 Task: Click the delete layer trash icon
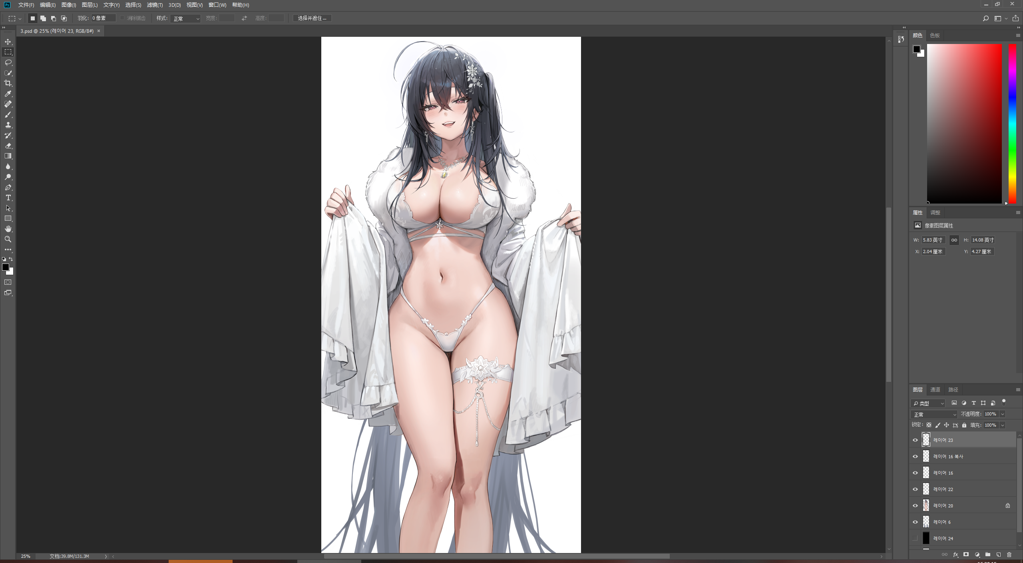(x=1009, y=555)
